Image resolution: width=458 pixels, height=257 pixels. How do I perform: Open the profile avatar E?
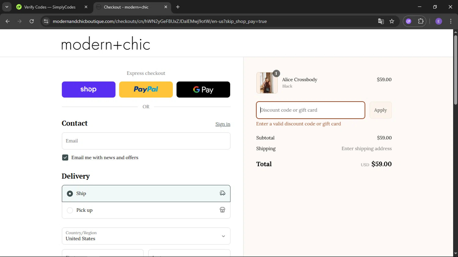(x=438, y=21)
